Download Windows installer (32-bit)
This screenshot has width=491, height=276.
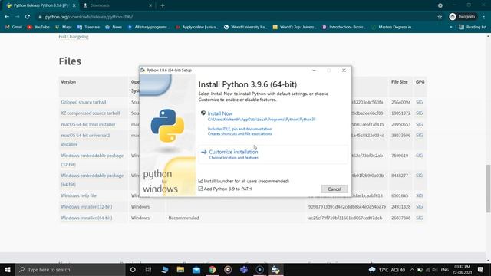pyautogui.click(x=87, y=207)
